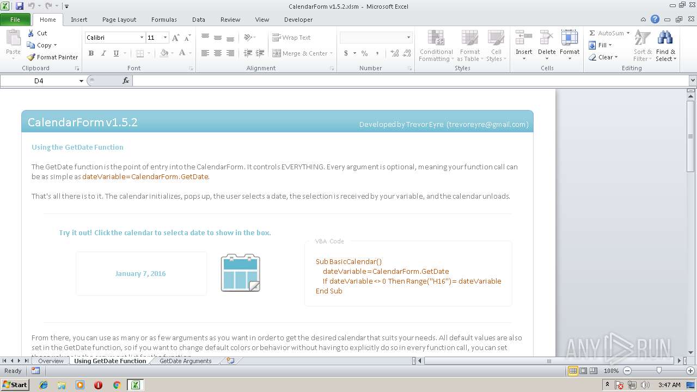The height and width of the screenshot is (392, 697).
Task: Click the Orientation icon
Action: [248, 38]
